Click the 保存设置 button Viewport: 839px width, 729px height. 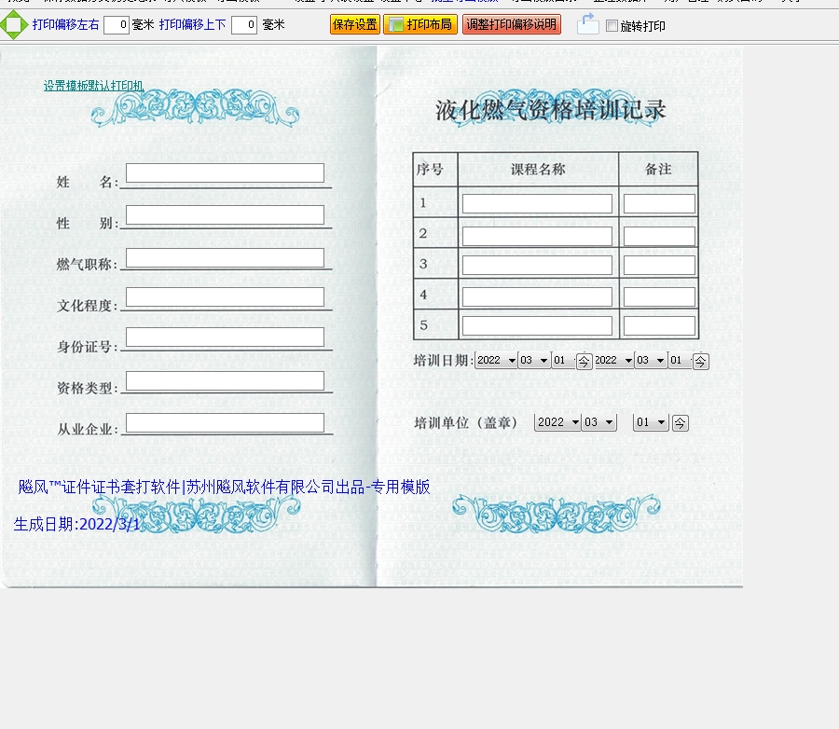354,25
